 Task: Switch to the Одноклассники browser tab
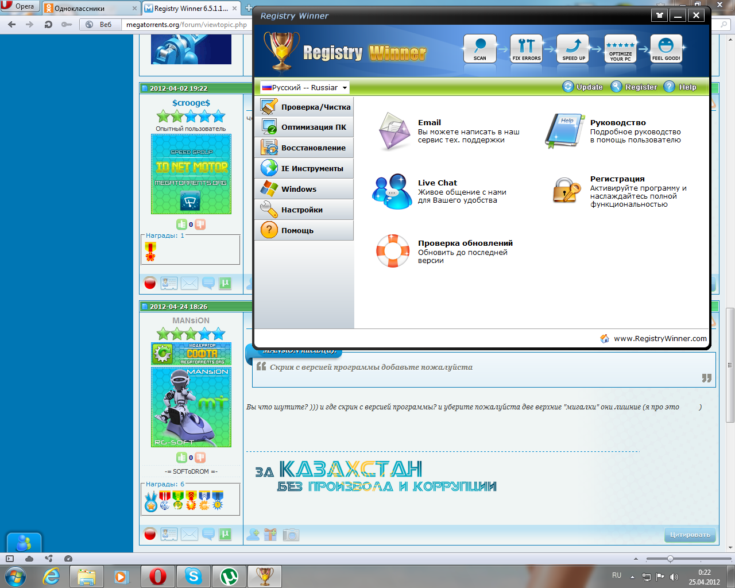(91, 8)
